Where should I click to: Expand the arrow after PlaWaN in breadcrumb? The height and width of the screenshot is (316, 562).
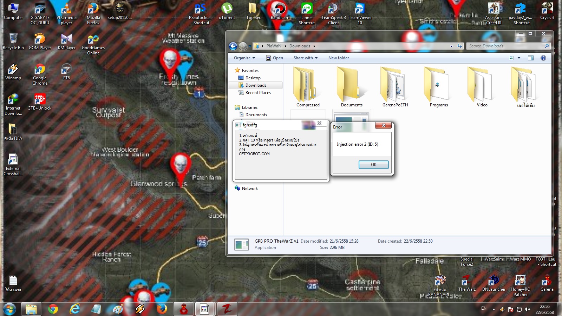(x=285, y=46)
